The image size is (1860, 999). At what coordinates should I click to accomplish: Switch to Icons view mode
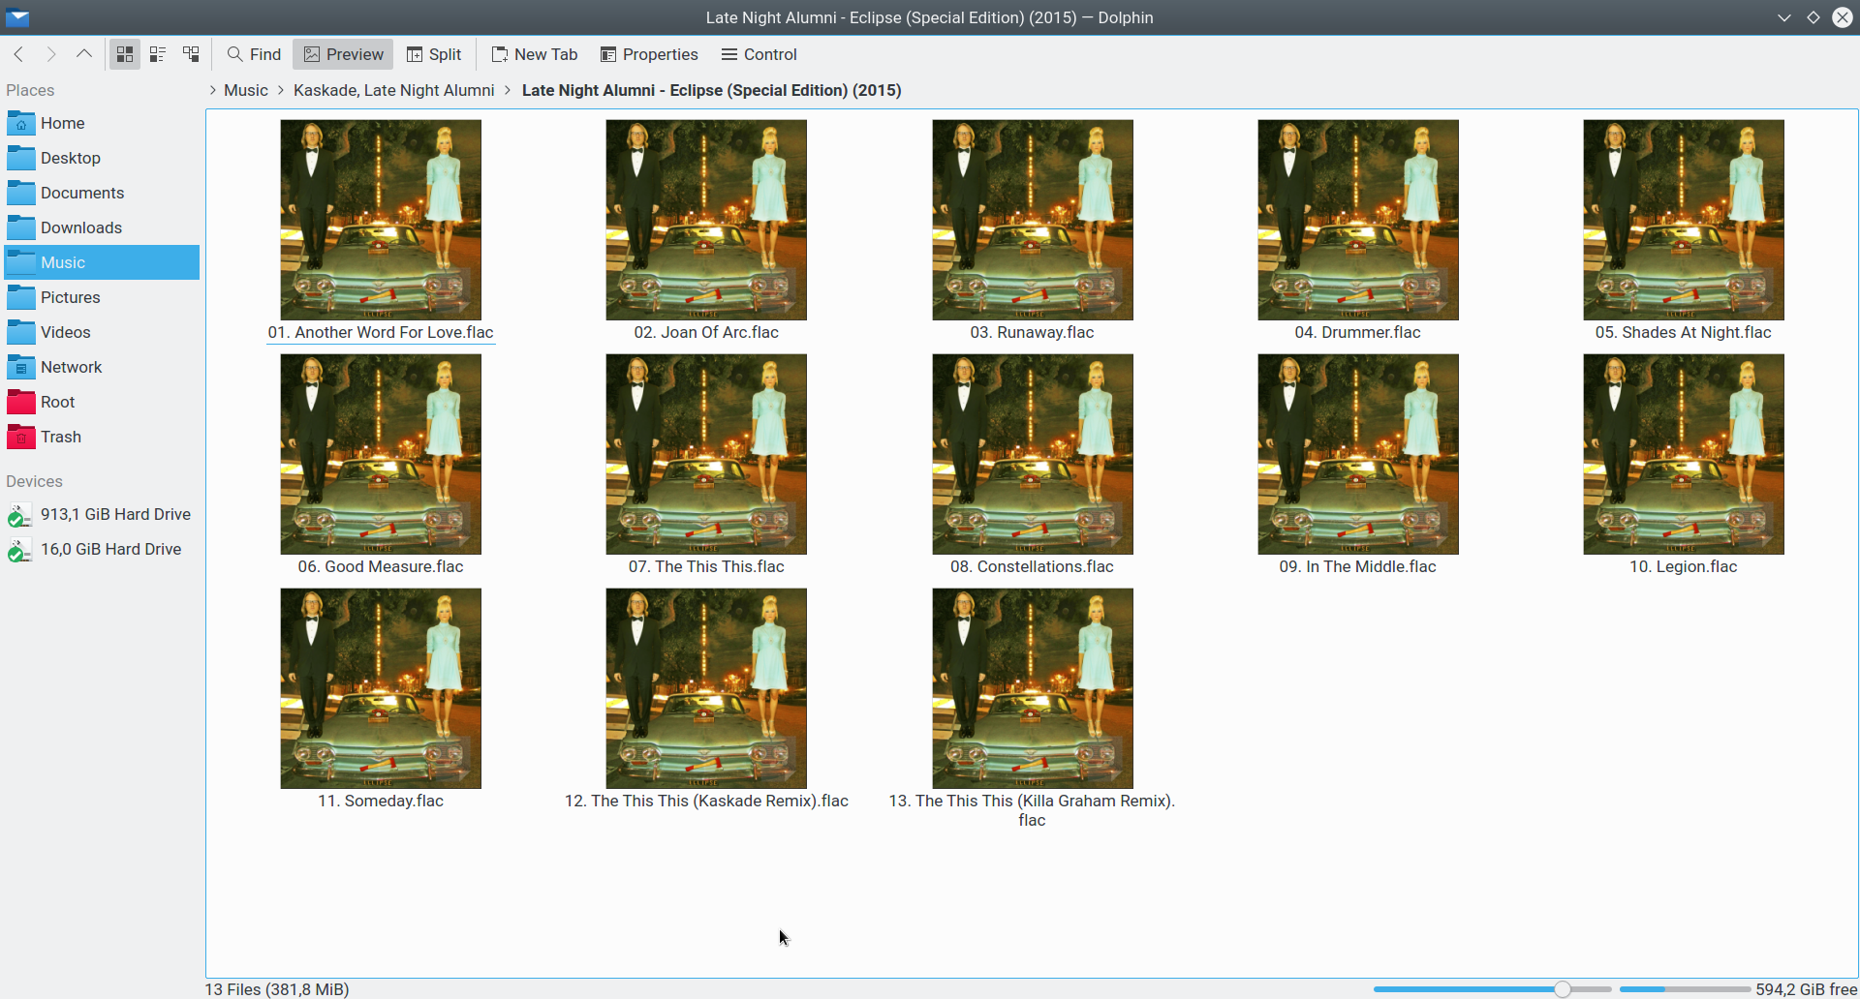click(x=125, y=54)
